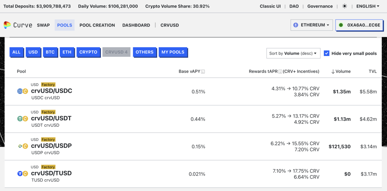Click the wallet address button 0XA6A0...EC6E
This screenshot has width=387, height=191.
coord(359,25)
